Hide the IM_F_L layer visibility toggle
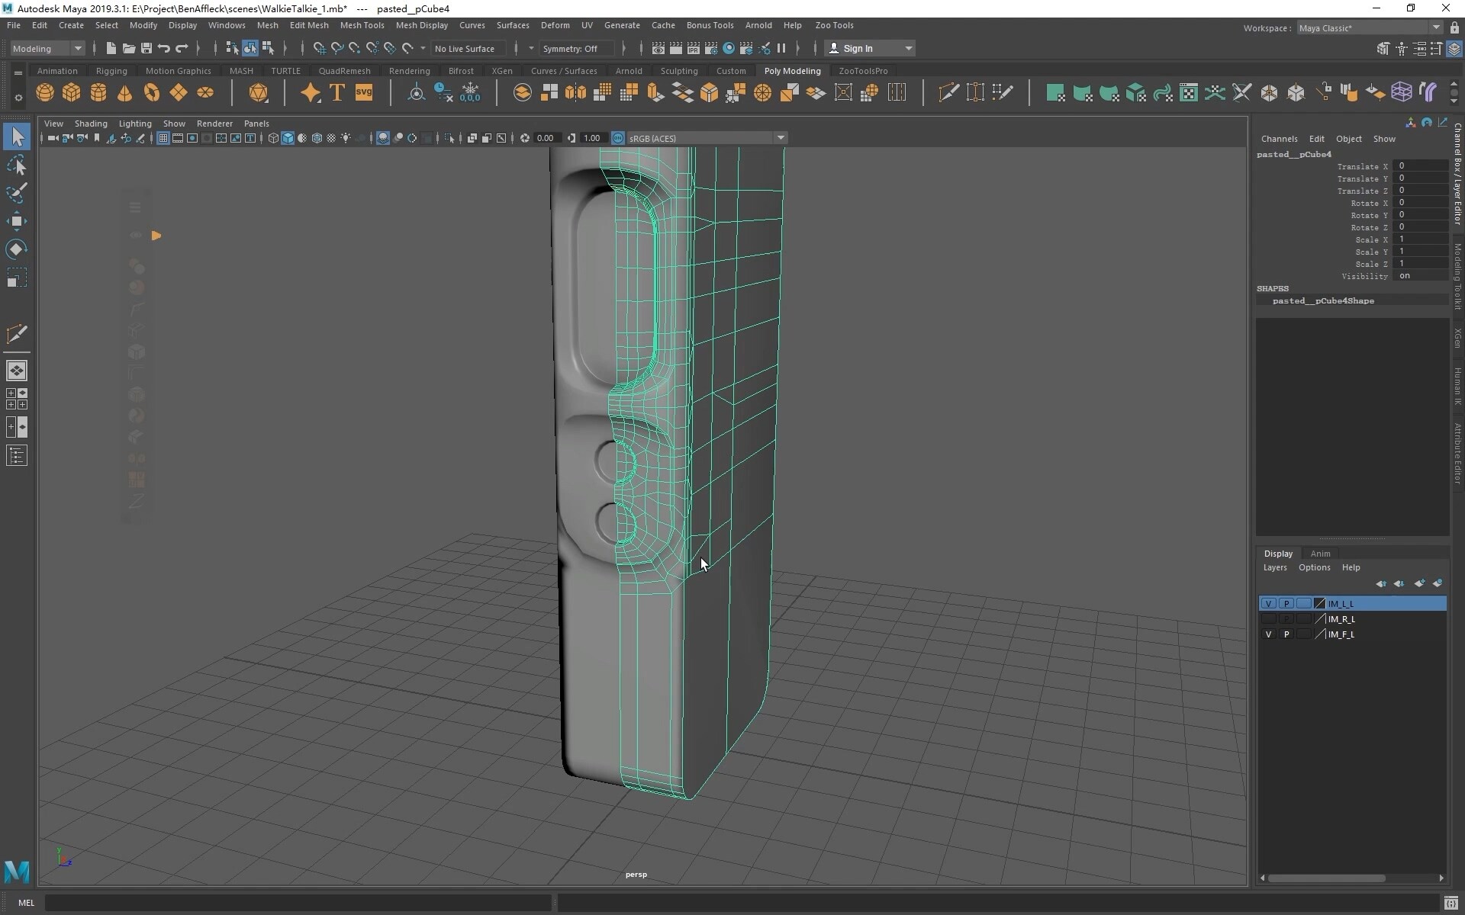 (1269, 634)
